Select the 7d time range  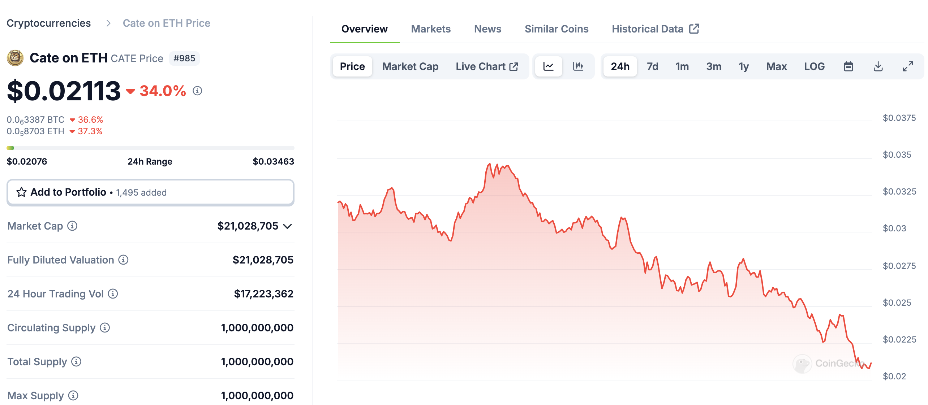(x=652, y=66)
